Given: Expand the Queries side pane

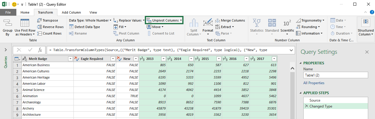Looking at the screenshot, I should tap(6, 50).
